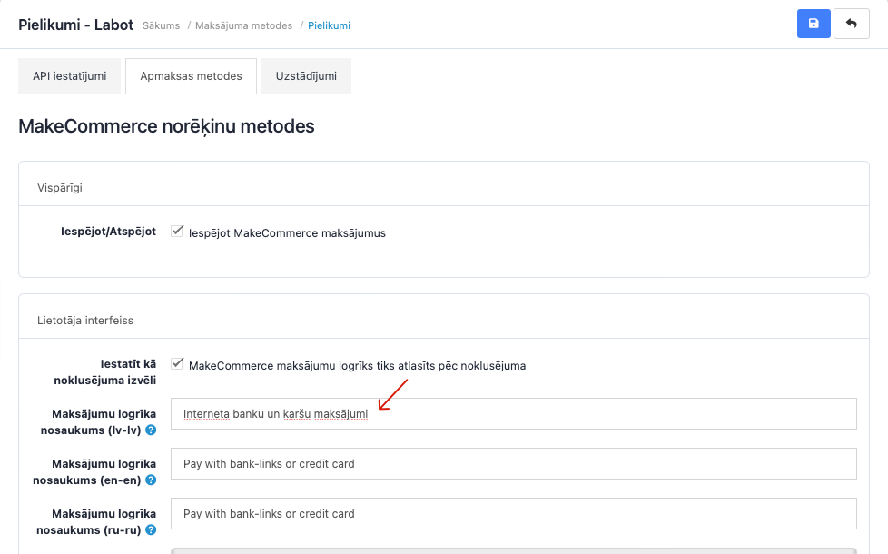Click the Pielikumi breadcrumb link
888x554 pixels.
coord(329,25)
